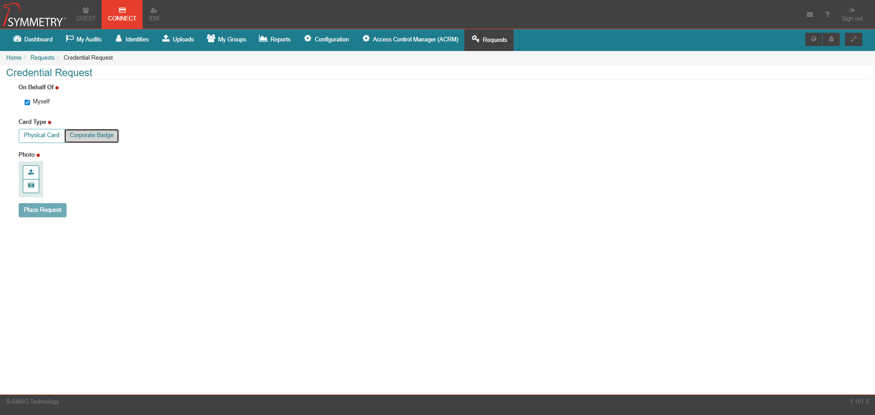Go to the Uploads section

coord(178,40)
